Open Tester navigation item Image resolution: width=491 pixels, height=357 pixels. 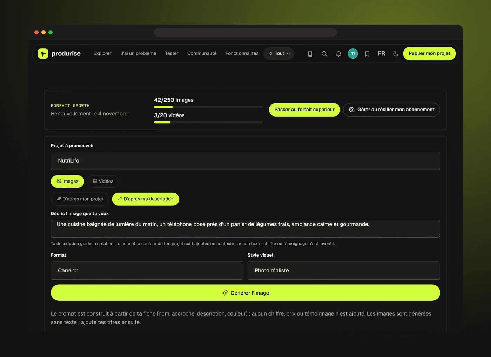(171, 53)
